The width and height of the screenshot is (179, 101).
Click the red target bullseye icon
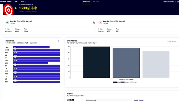8,10
